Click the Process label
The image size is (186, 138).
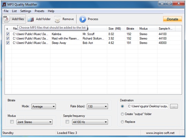click(x=93, y=19)
